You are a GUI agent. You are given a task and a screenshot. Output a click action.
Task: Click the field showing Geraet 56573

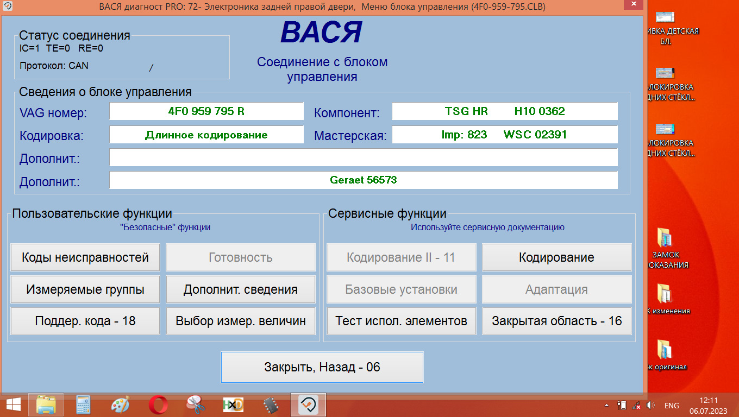364,180
